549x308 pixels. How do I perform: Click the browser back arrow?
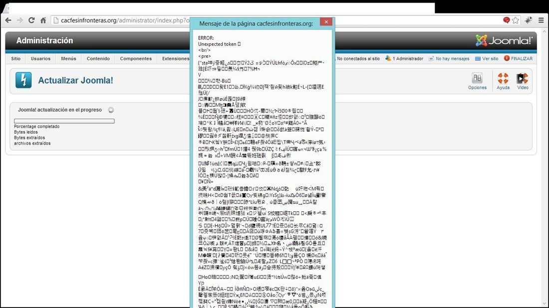pos(8,20)
